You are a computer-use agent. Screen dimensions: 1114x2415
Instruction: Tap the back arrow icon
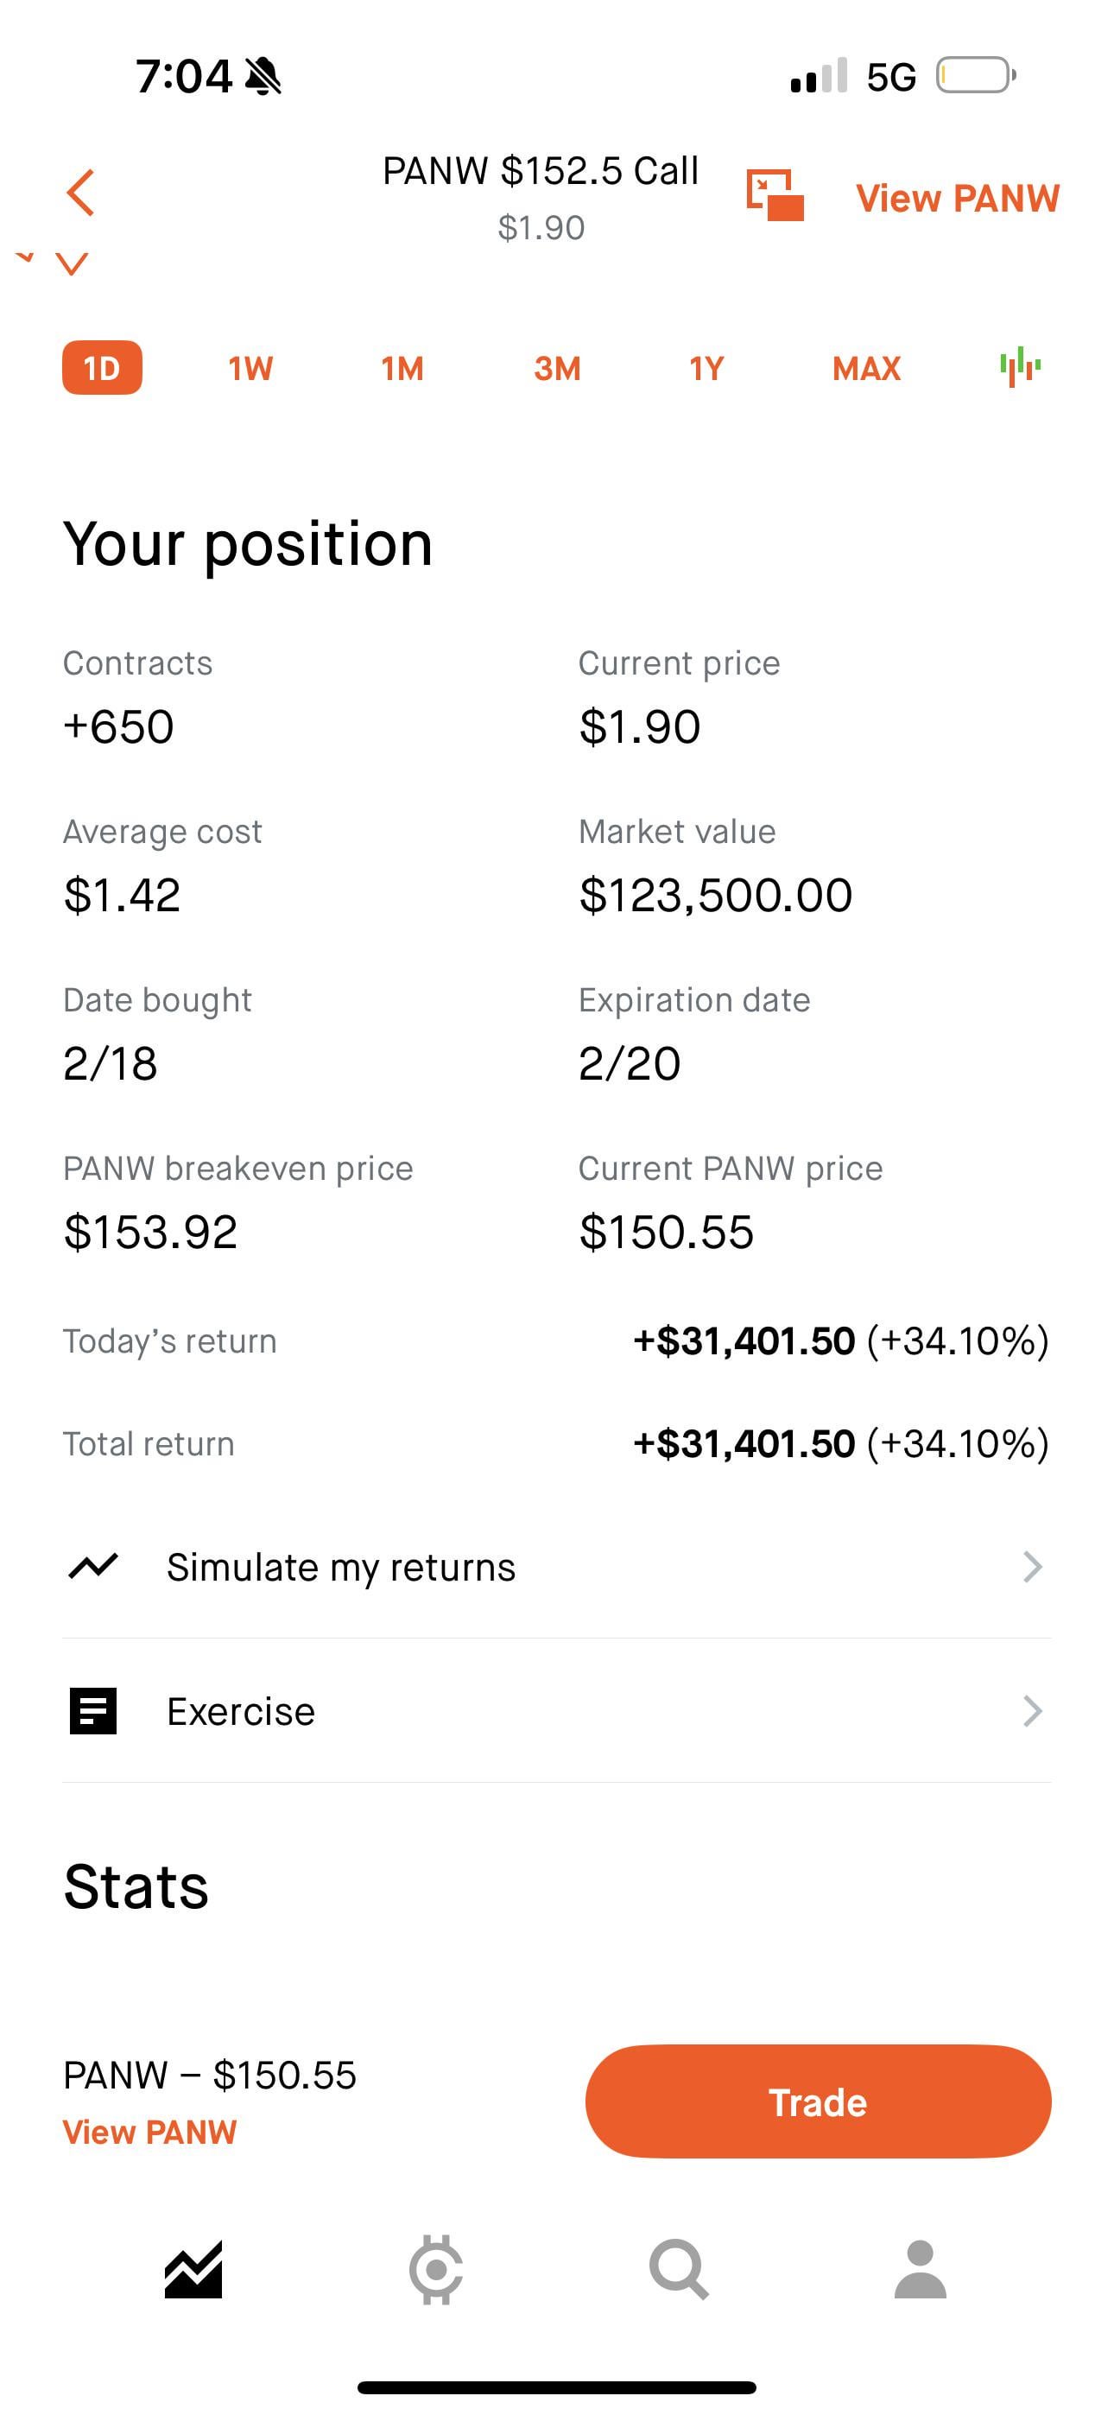tap(80, 193)
